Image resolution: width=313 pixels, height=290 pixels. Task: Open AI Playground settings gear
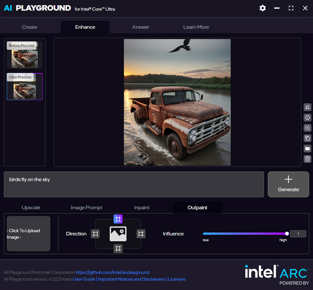(262, 8)
